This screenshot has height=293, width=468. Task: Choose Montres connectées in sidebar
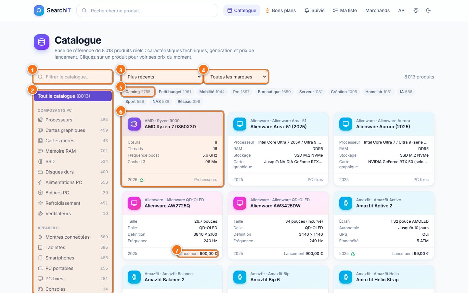(x=73, y=237)
